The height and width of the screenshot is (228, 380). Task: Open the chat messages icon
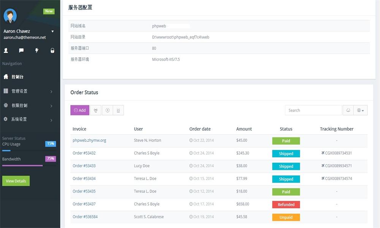[21, 50]
